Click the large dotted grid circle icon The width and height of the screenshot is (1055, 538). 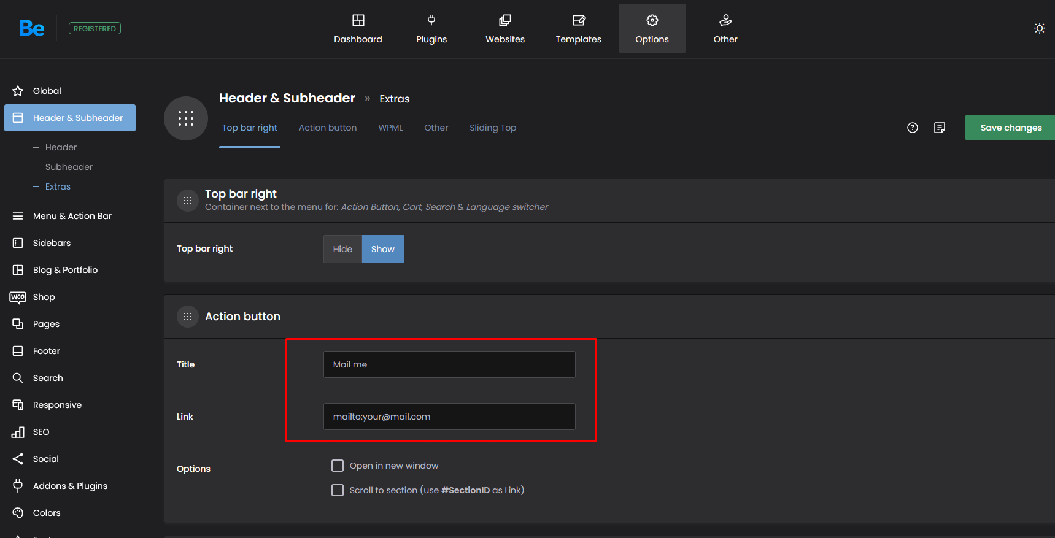coord(186,118)
